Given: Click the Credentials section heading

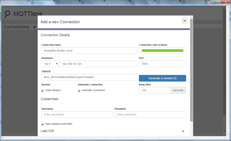Looking at the screenshot, I should (49, 99).
